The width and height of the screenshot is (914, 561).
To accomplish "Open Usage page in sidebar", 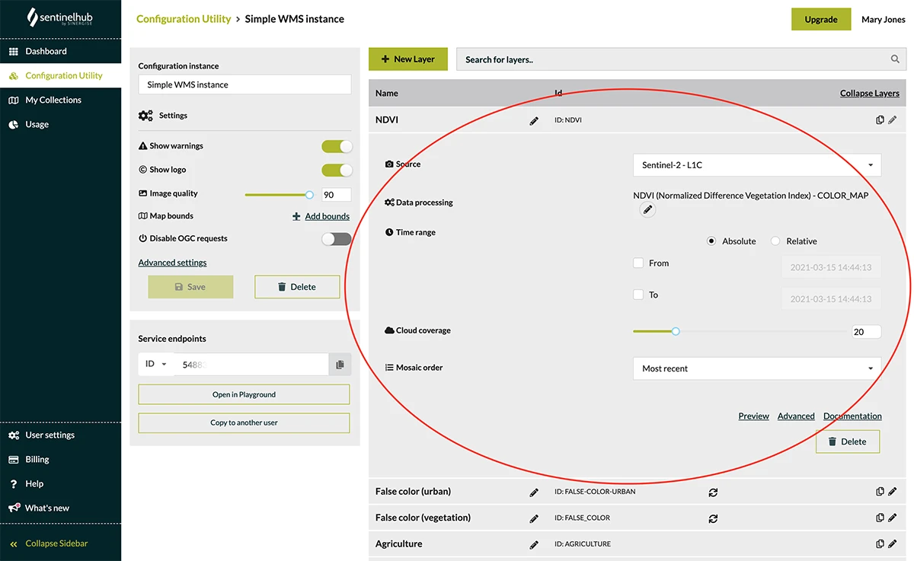I will (37, 124).
